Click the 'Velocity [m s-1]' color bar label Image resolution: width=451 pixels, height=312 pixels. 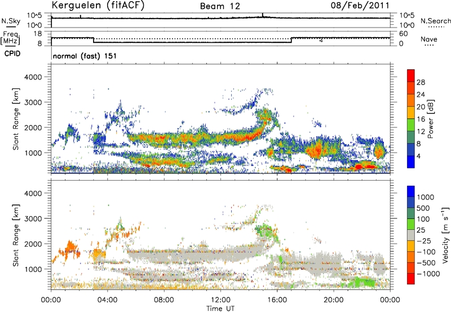[445, 235]
